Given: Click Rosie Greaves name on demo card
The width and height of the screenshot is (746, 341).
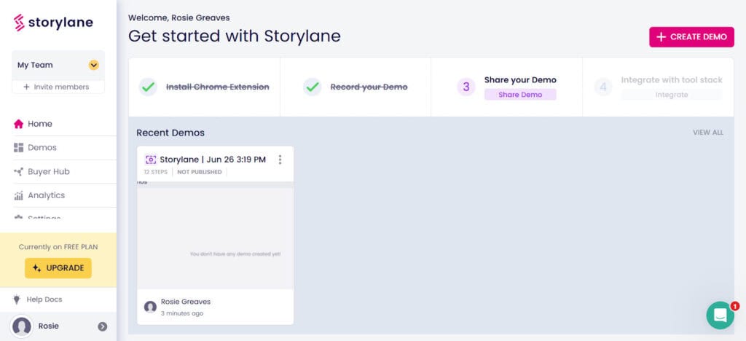Looking at the screenshot, I should point(186,302).
